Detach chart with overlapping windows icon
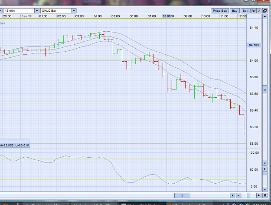Viewport: 271px width, 205px height. (265, 11)
